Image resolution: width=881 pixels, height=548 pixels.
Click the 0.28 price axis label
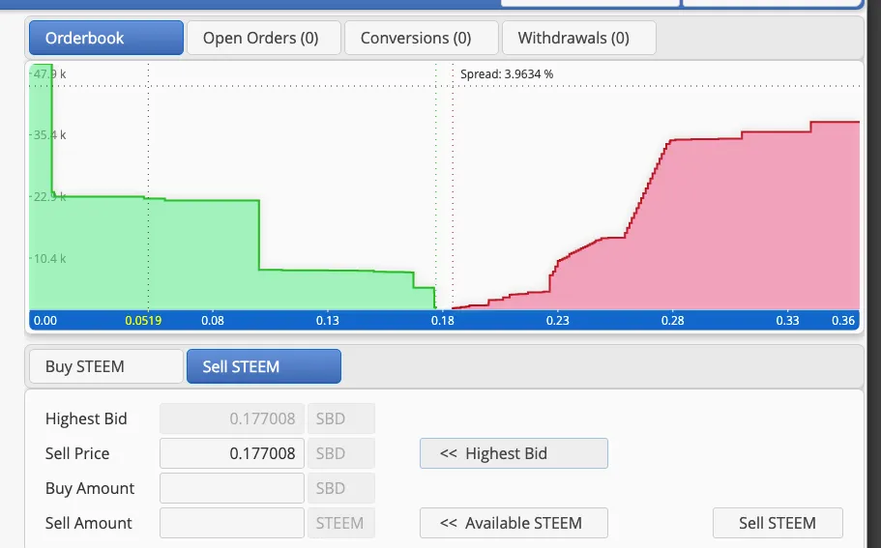[x=672, y=321]
